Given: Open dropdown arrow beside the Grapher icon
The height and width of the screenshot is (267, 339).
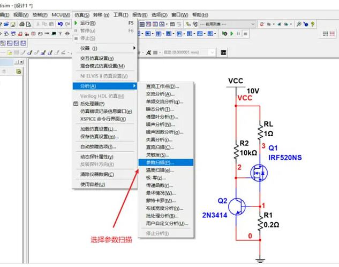Looking at the screenshot, I should click(x=167, y=24).
